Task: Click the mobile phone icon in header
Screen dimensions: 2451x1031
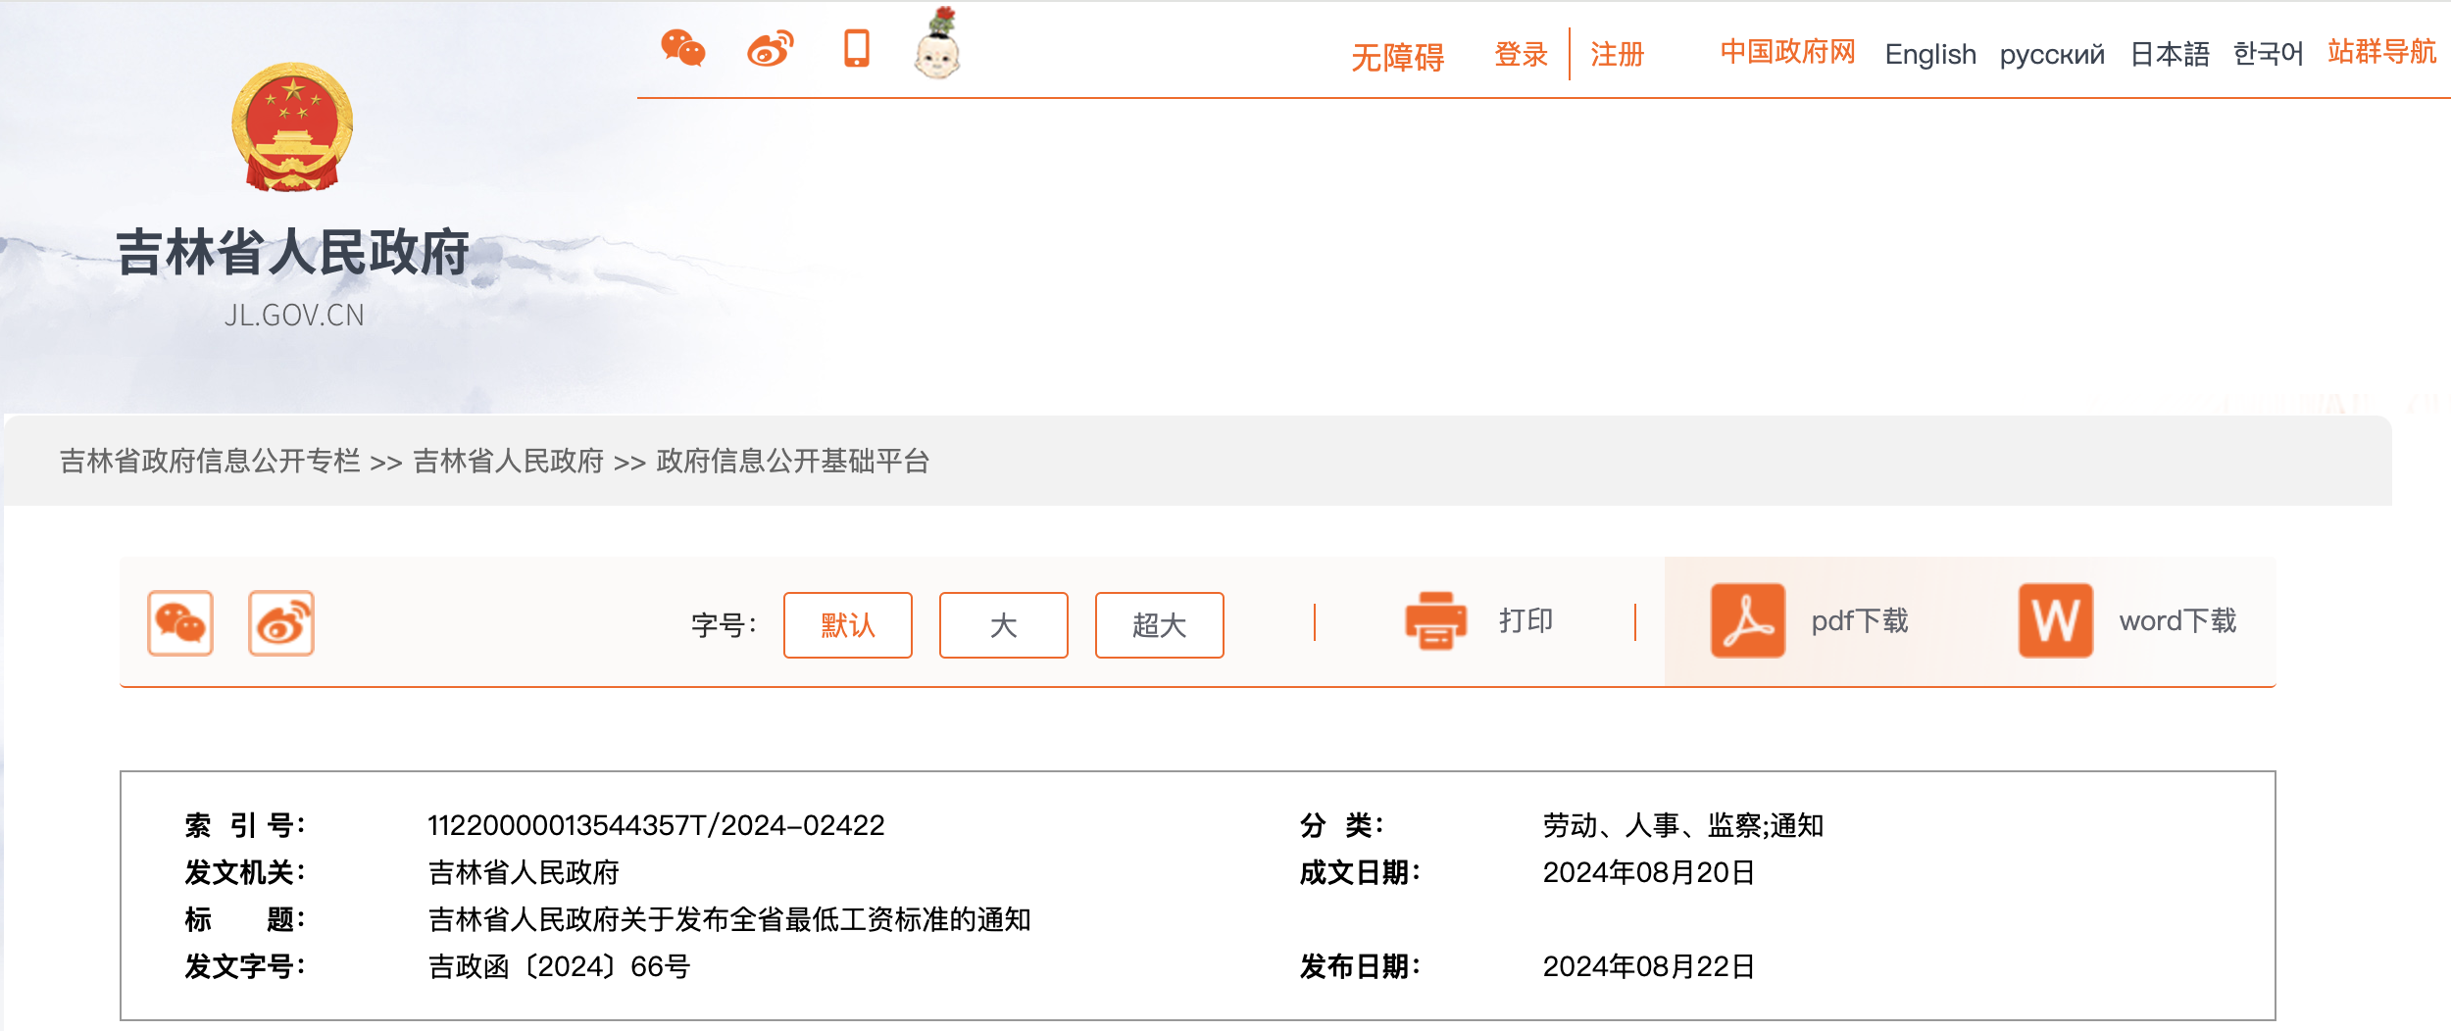Action: pos(857,47)
